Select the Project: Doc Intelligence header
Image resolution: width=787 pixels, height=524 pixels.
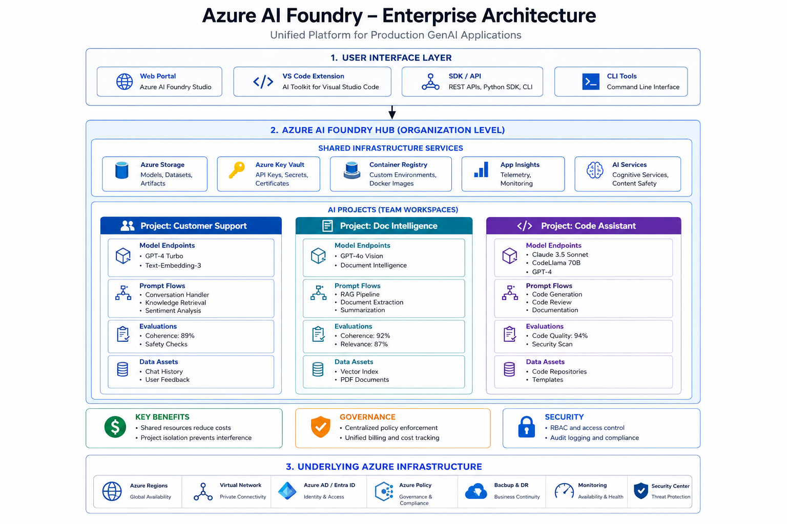tap(384, 226)
